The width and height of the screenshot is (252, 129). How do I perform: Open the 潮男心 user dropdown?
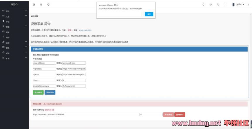tap(240, 4)
